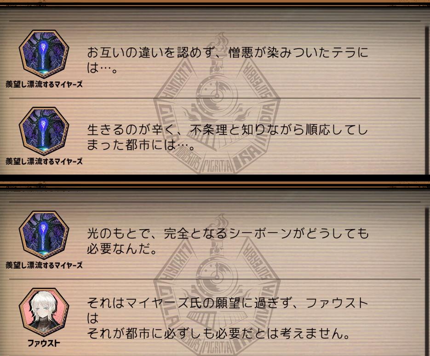Select Myers portrait beside 生きるのが辛く line
430x356 pixels.
44,131
